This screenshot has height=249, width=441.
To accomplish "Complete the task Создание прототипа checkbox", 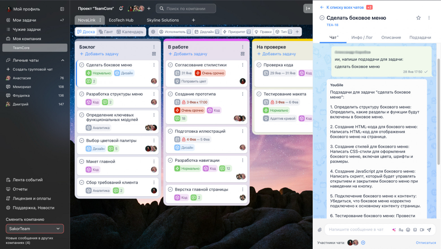I will click(170, 94).
